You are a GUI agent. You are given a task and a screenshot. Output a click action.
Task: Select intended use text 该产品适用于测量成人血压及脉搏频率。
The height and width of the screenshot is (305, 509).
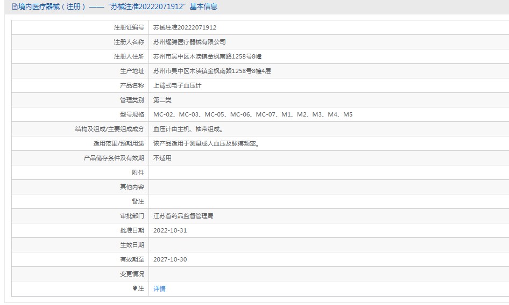(x=207, y=143)
